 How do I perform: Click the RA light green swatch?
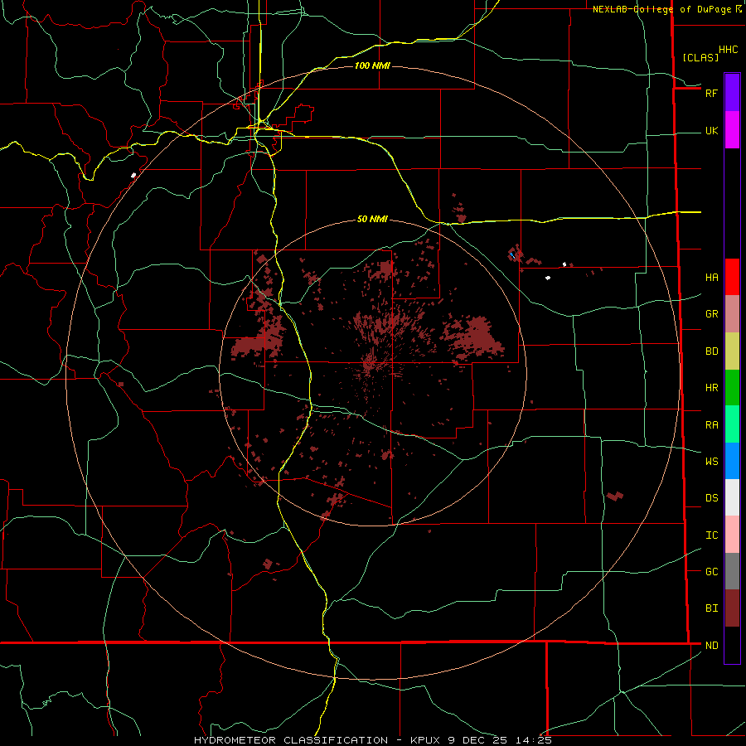[732, 424]
